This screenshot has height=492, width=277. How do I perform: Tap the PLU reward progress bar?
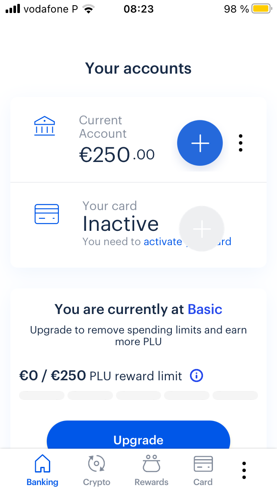pyautogui.click(x=138, y=395)
